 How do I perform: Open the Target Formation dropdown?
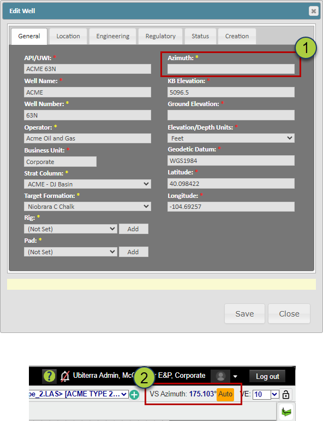pyautogui.click(x=88, y=207)
